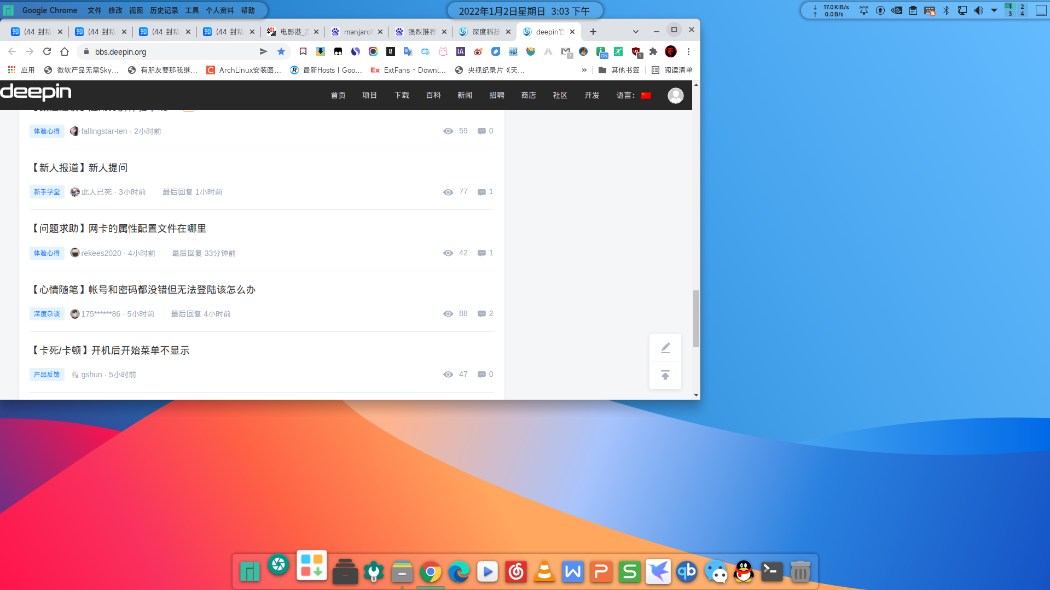The image size is (1050, 590).
Task: Open 百科 in the deepin navbar
Action: coord(433,95)
